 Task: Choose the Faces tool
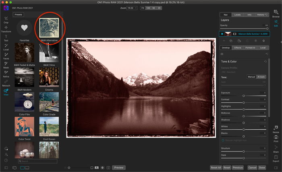pos(6,56)
